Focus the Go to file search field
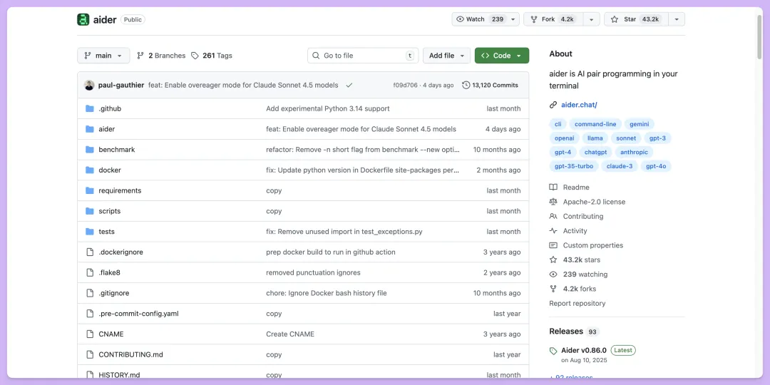Viewport: 770px width, 385px height. [363, 56]
